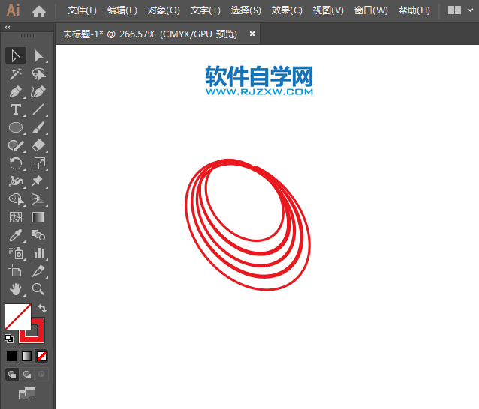The height and width of the screenshot is (409, 479).
Task: Open the 文件(F) menu
Action: 82,10
